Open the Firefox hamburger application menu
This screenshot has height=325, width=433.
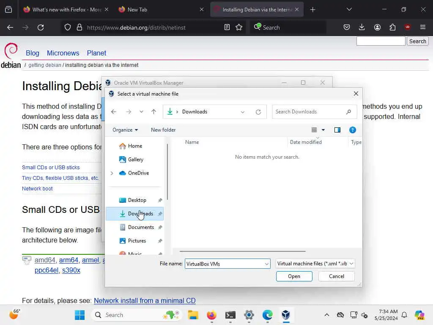(x=423, y=27)
